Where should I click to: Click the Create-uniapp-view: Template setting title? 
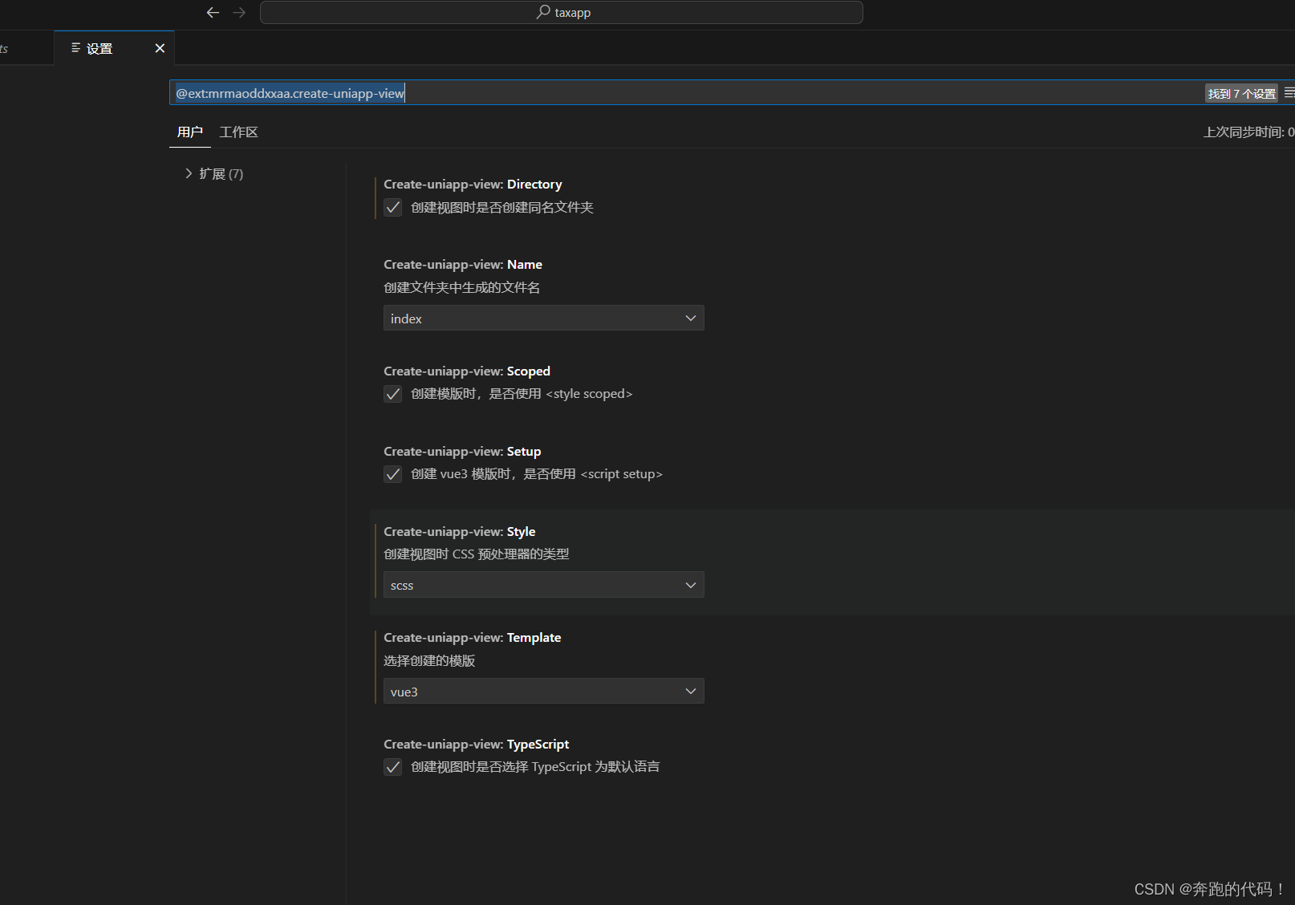click(x=473, y=637)
